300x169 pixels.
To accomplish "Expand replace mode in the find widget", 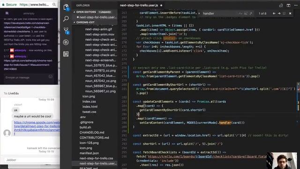I will [199, 14].
